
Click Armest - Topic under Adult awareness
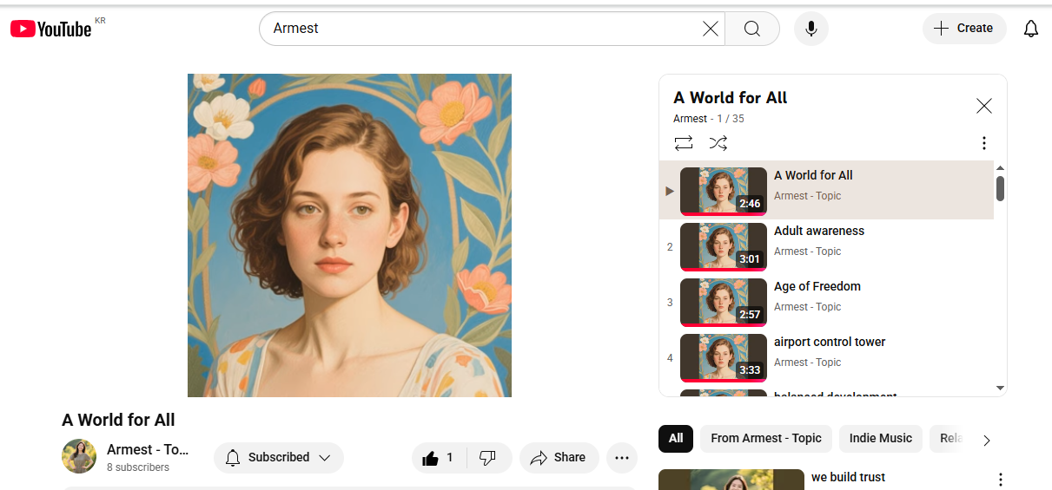click(808, 252)
